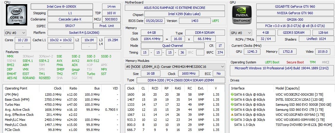Click the warning icon for WDC WD1002FAEX drive
The width and height of the screenshot is (335, 133).
point(232,114)
